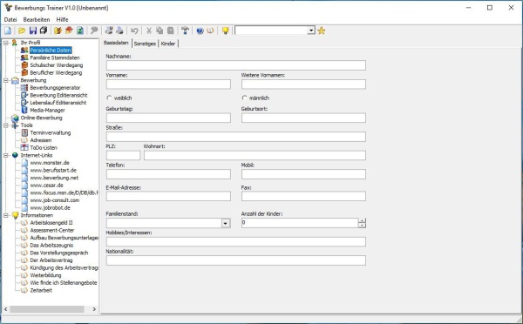The width and height of the screenshot is (523, 324).
Task: Open the www.bewerbung.net link
Action: pyautogui.click(x=54, y=178)
